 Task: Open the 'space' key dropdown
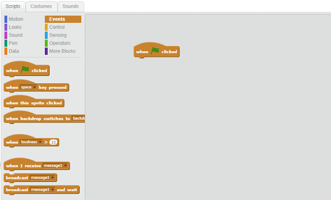28,87
